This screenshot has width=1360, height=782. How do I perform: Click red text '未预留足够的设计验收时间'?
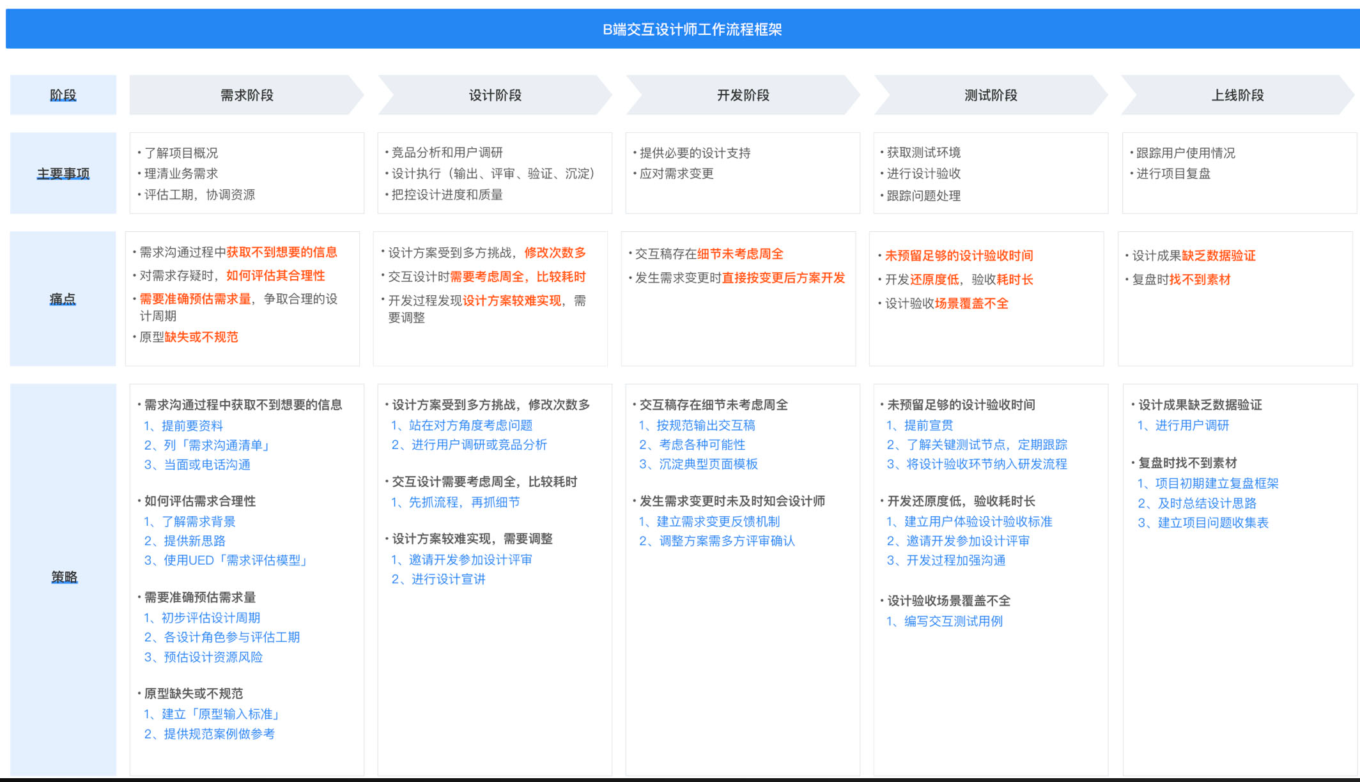click(959, 256)
